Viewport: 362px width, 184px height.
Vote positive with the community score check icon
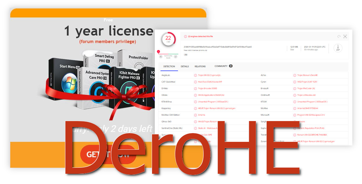176,56
